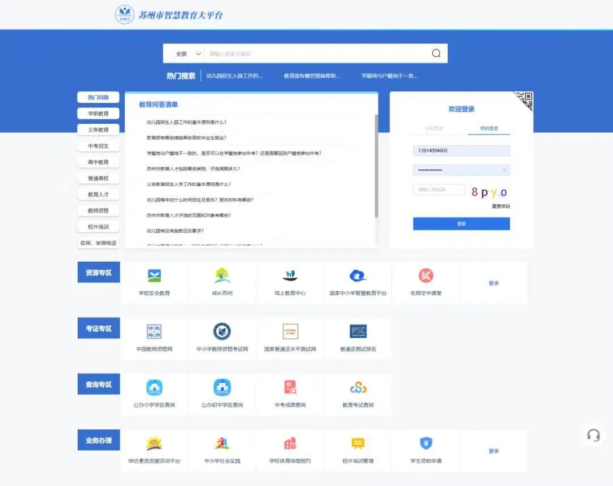This screenshot has height=486, width=613.
Task: Open the 名师空中课堂 icon
Action: [x=426, y=276]
